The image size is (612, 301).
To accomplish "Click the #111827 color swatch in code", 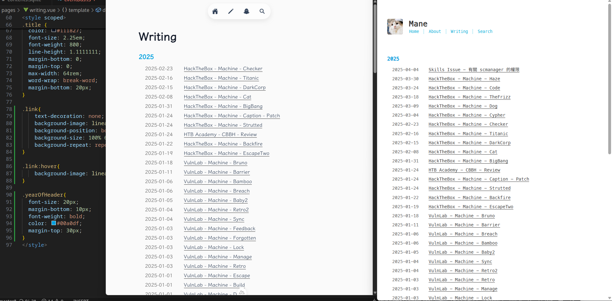I will [x=54, y=30].
